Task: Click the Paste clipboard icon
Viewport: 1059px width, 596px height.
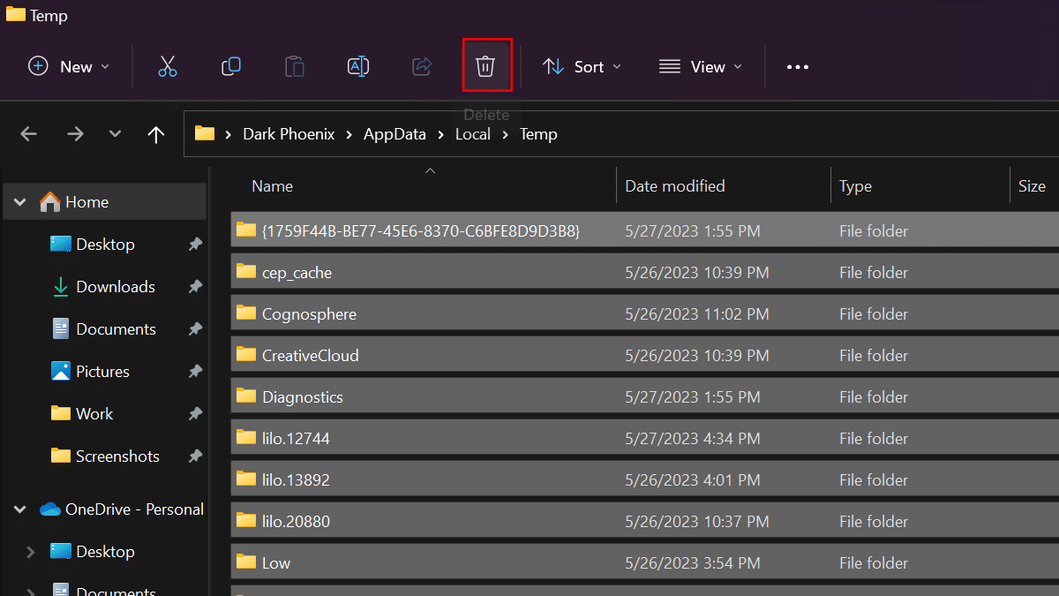Action: click(295, 66)
